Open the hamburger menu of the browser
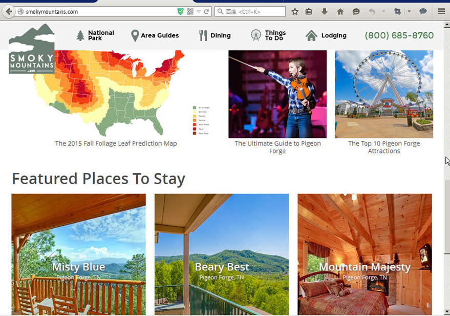450x316 pixels. tap(441, 11)
